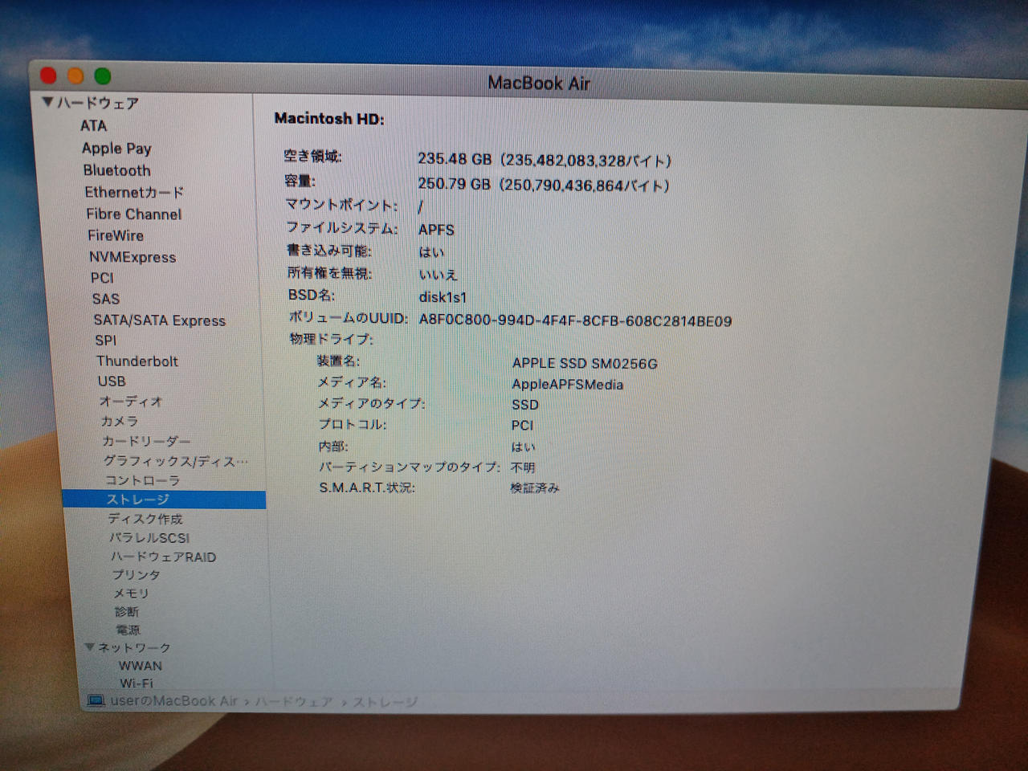The image size is (1028, 771).
Task: Click the SSD media type value
Action: [x=525, y=405]
